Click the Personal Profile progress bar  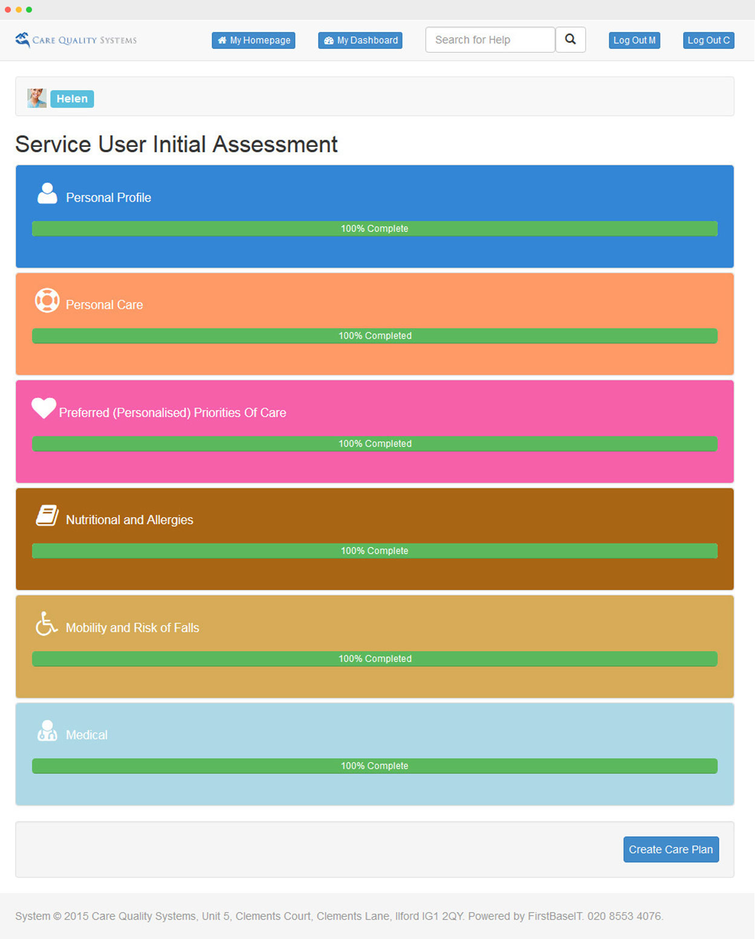(x=375, y=228)
